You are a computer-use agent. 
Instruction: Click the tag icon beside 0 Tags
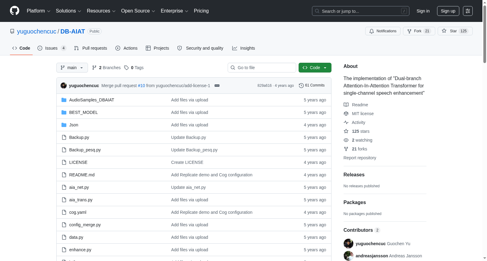(x=126, y=68)
